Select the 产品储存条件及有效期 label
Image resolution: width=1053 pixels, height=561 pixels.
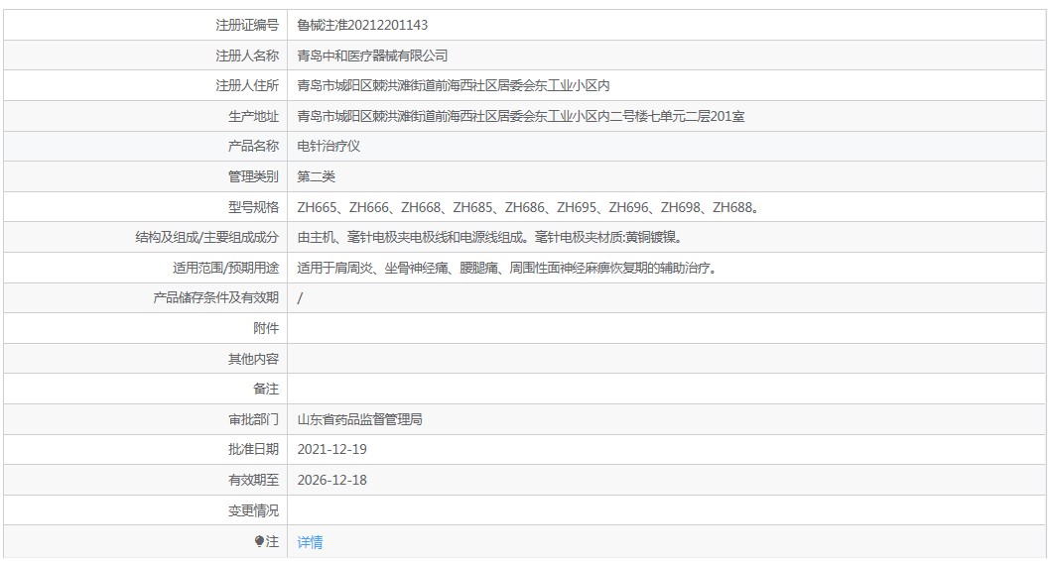pyautogui.click(x=215, y=297)
